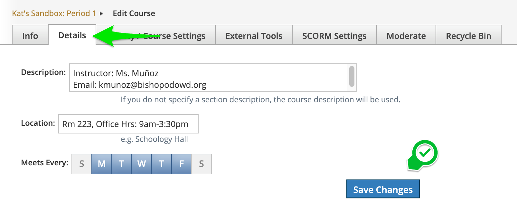This screenshot has height=220, width=517.
Task: Show the Recycle Bin tab
Action: coord(468,36)
